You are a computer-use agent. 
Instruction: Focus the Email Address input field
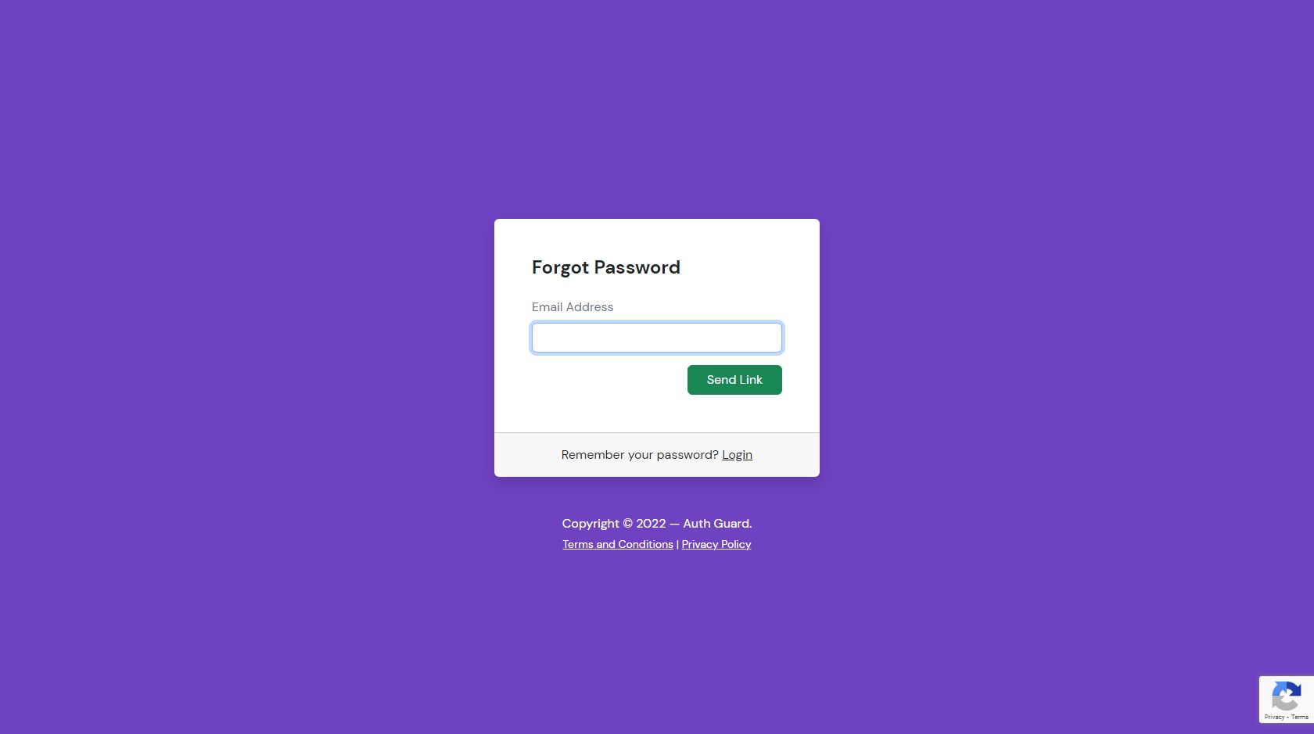[657, 338]
